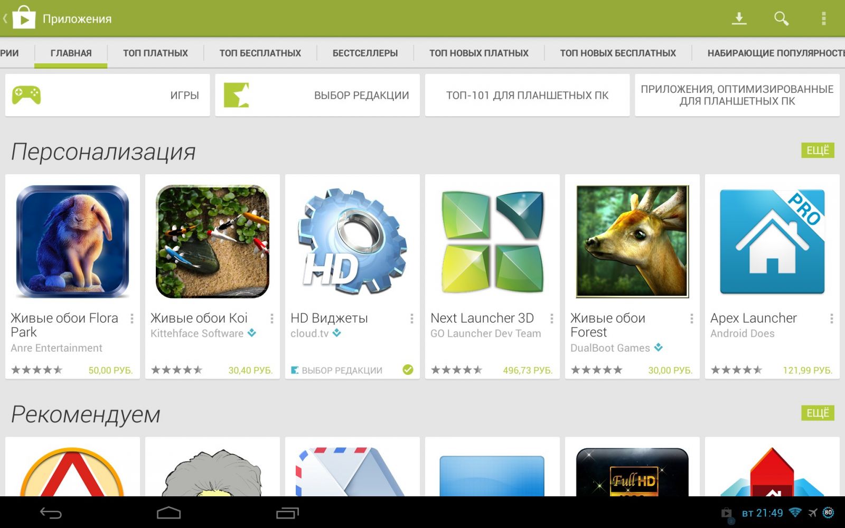Tap the Play Store notification icon
Image resolution: width=845 pixels, height=528 pixels.
(727, 513)
